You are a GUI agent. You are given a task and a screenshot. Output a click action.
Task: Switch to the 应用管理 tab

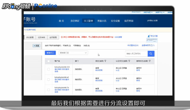(53, 37)
